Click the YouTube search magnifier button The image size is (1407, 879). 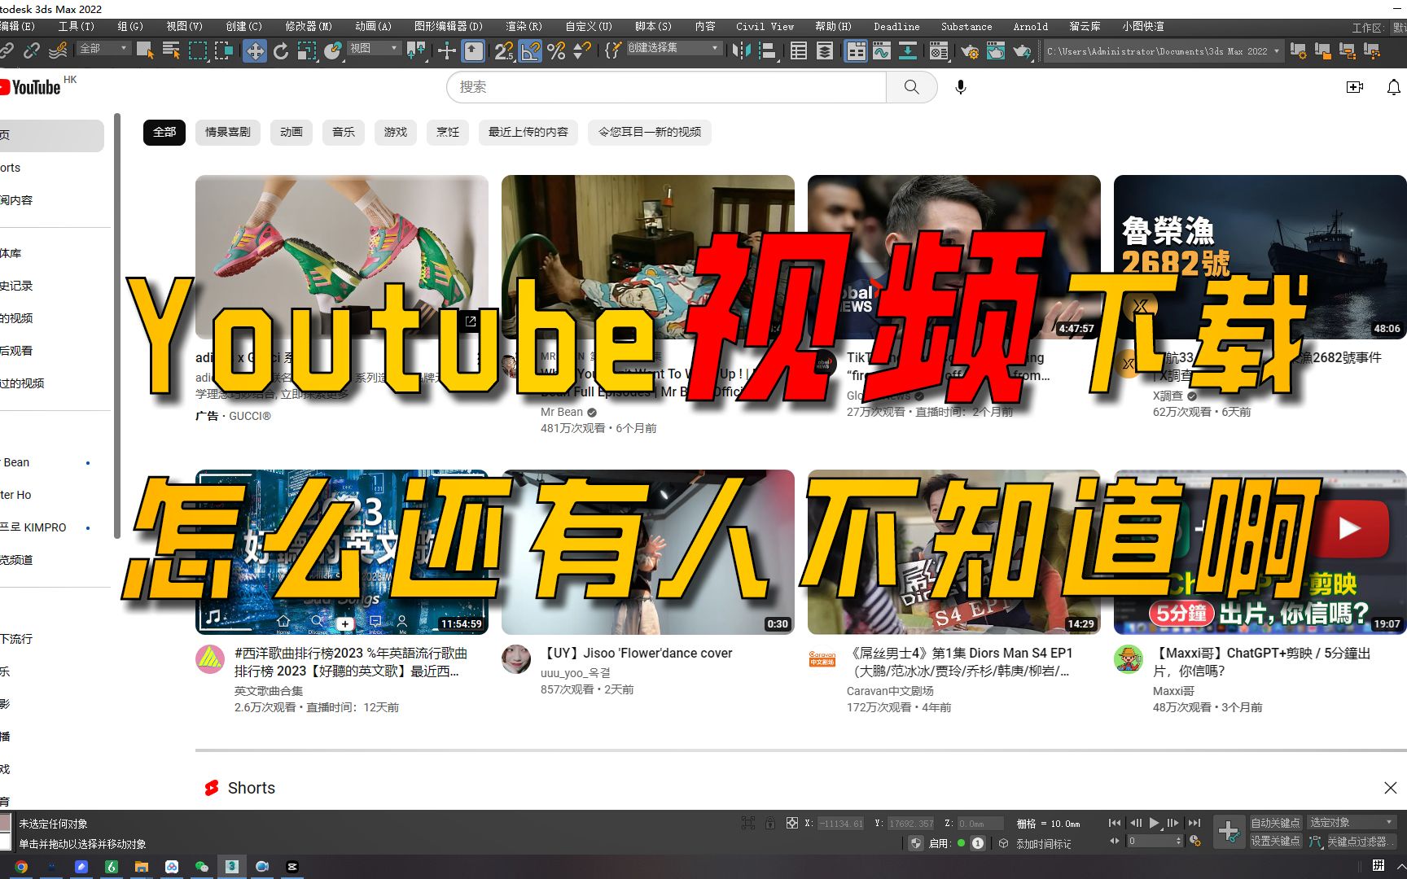coord(911,87)
